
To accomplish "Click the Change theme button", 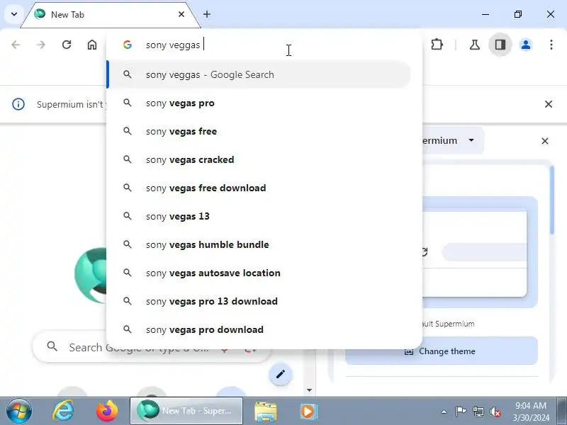I will pos(441,351).
